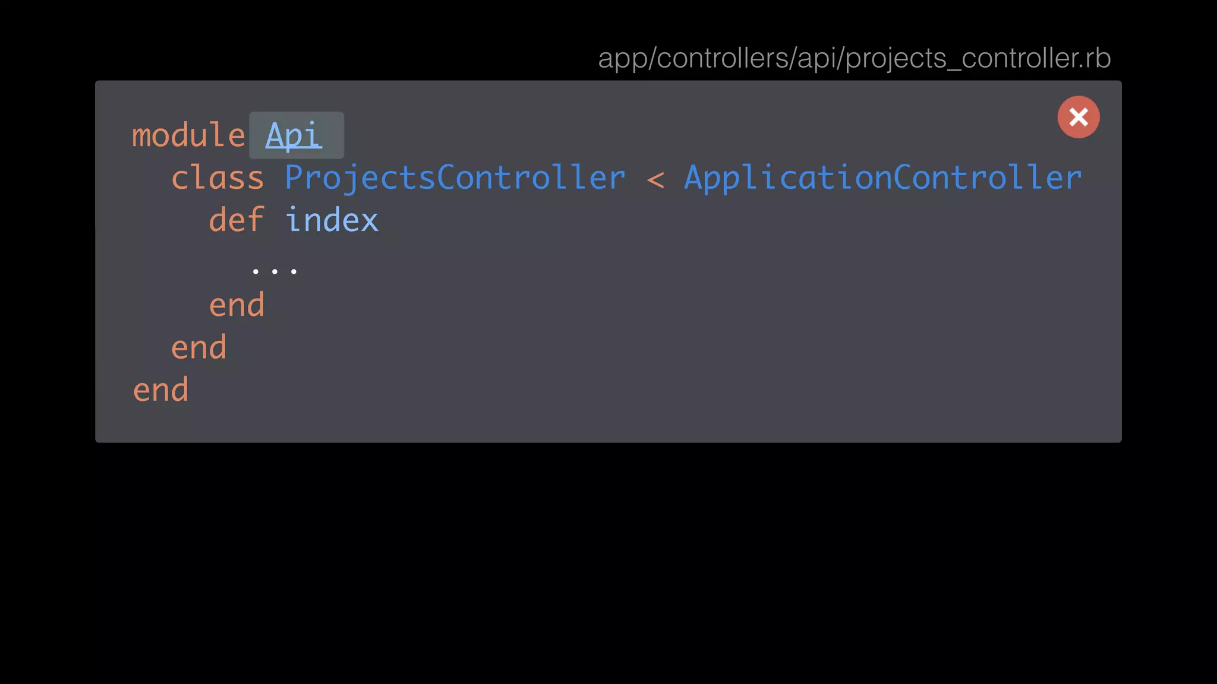Click the '<' inheritance operator
1217x684 pixels.
(655, 178)
